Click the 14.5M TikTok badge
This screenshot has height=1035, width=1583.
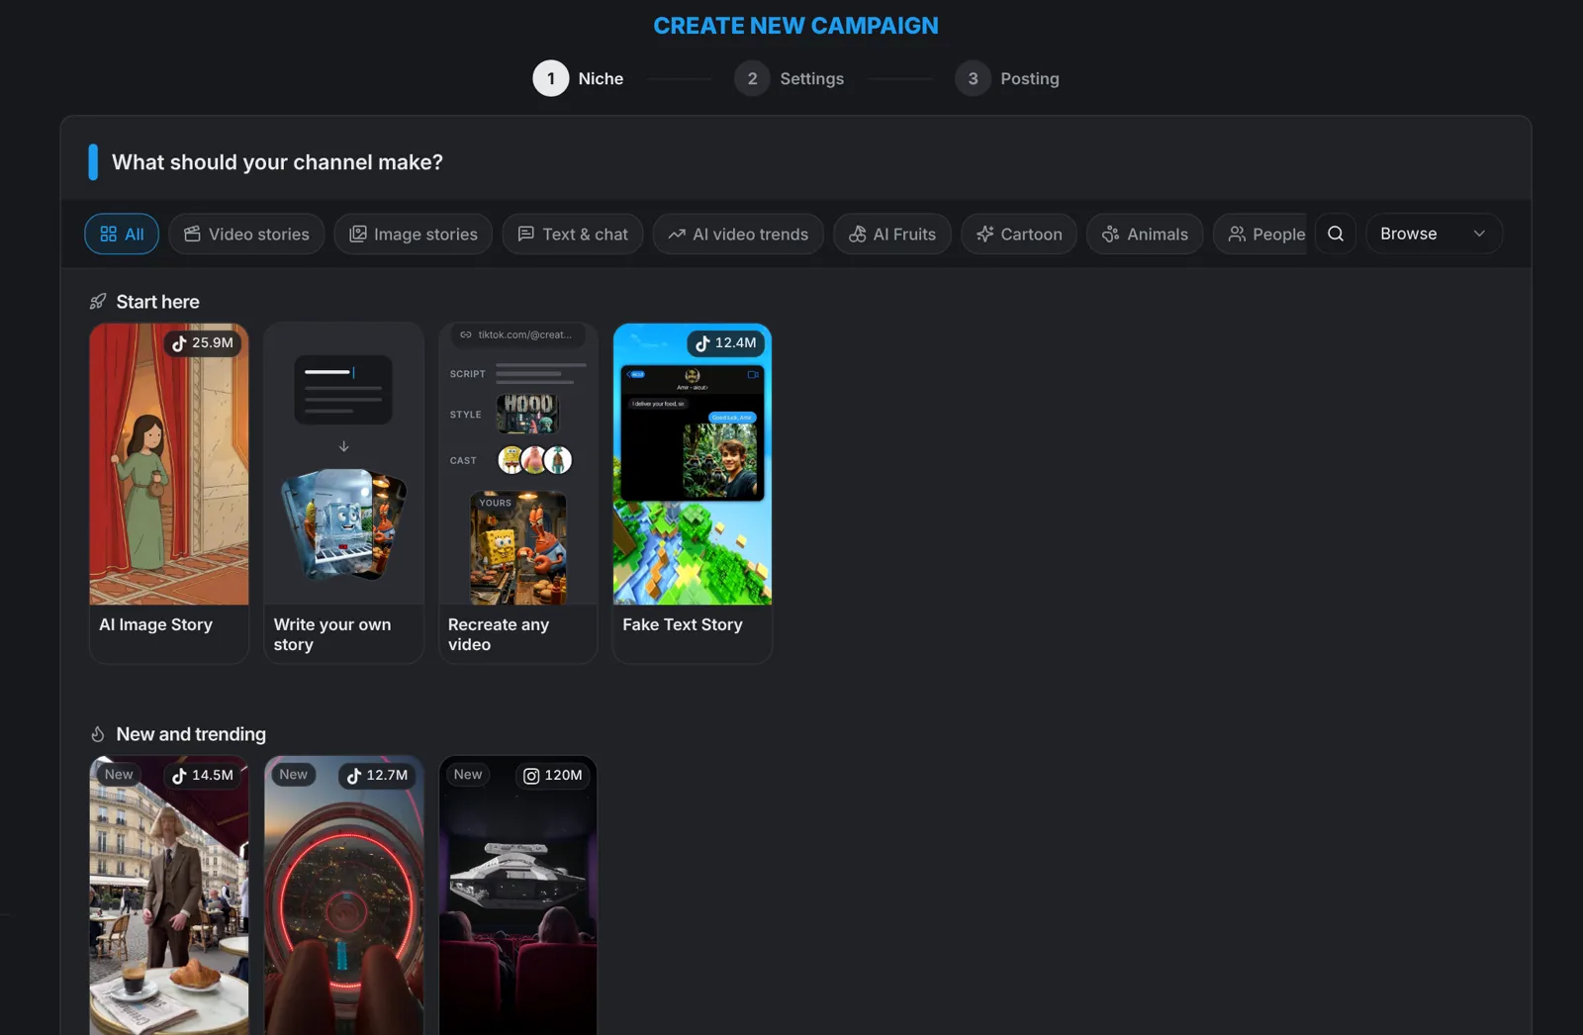(203, 776)
